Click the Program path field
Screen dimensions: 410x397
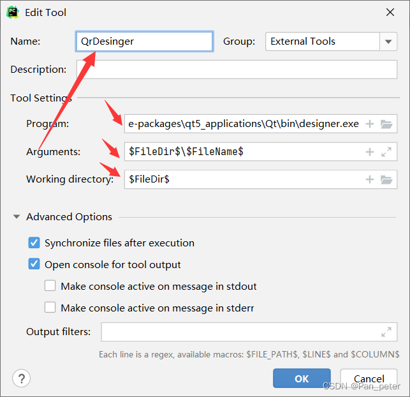pyautogui.click(x=260, y=124)
